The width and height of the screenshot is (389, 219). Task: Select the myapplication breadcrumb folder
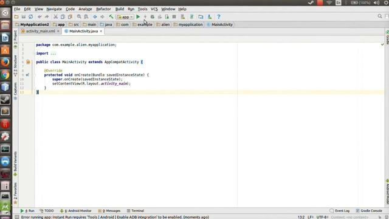click(x=188, y=24)
